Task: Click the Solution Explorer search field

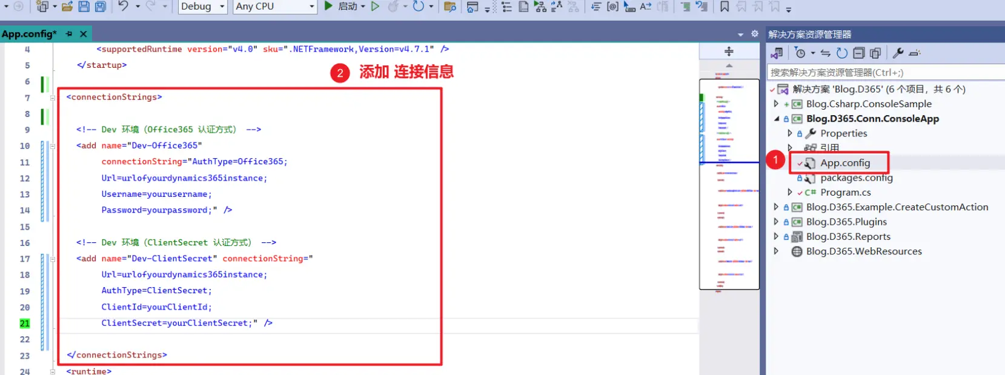Action: tap(886, 73)
